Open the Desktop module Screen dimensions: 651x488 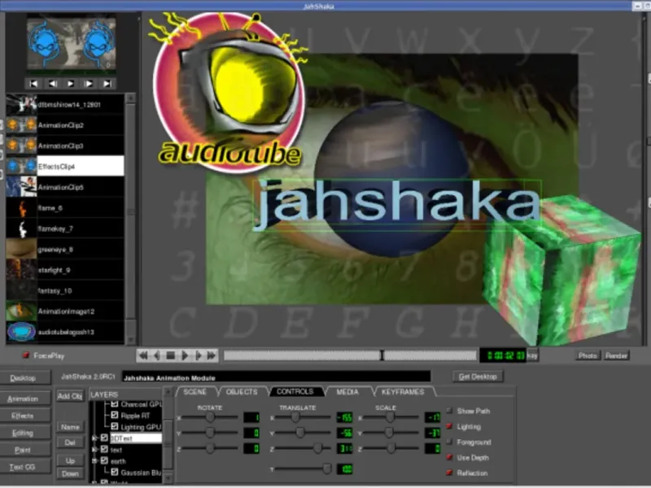(x=24, y=378)
